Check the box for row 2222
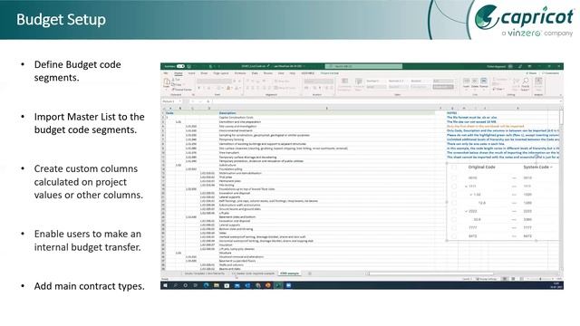580x326 pixels. pyautogui.click(x=454, y=211)
